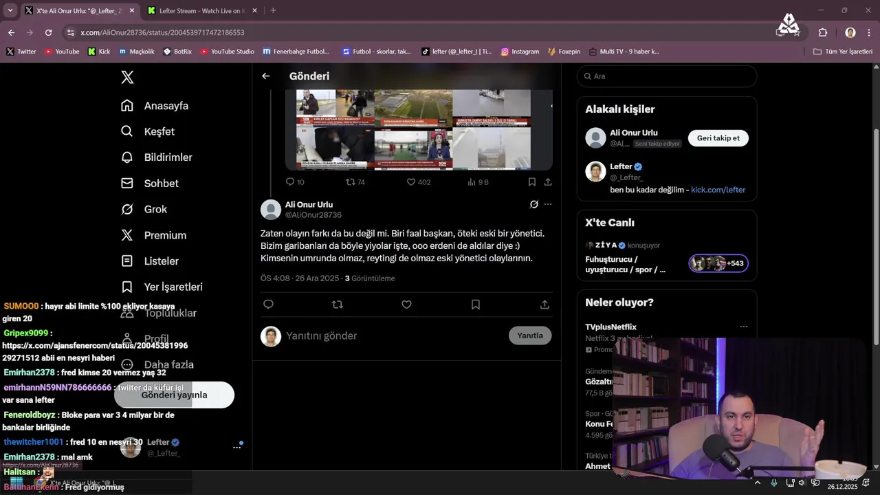The width and height of the screenshot is (880, 495).
Task: Click browser back arrow
Action: [11, 32]
